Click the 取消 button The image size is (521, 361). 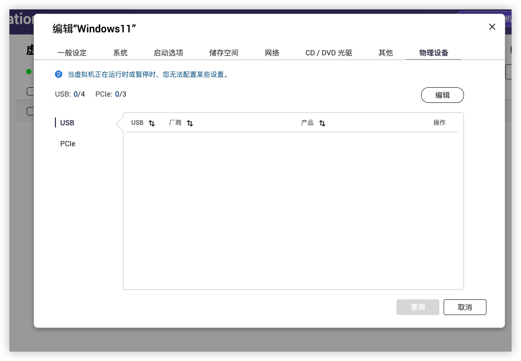(x=465, y=307)
